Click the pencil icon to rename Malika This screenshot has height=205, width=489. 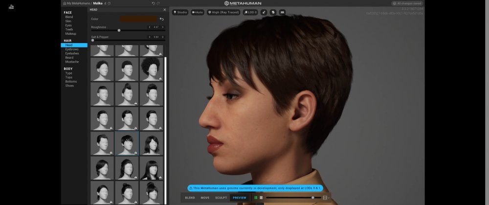(x=105, y=3)
